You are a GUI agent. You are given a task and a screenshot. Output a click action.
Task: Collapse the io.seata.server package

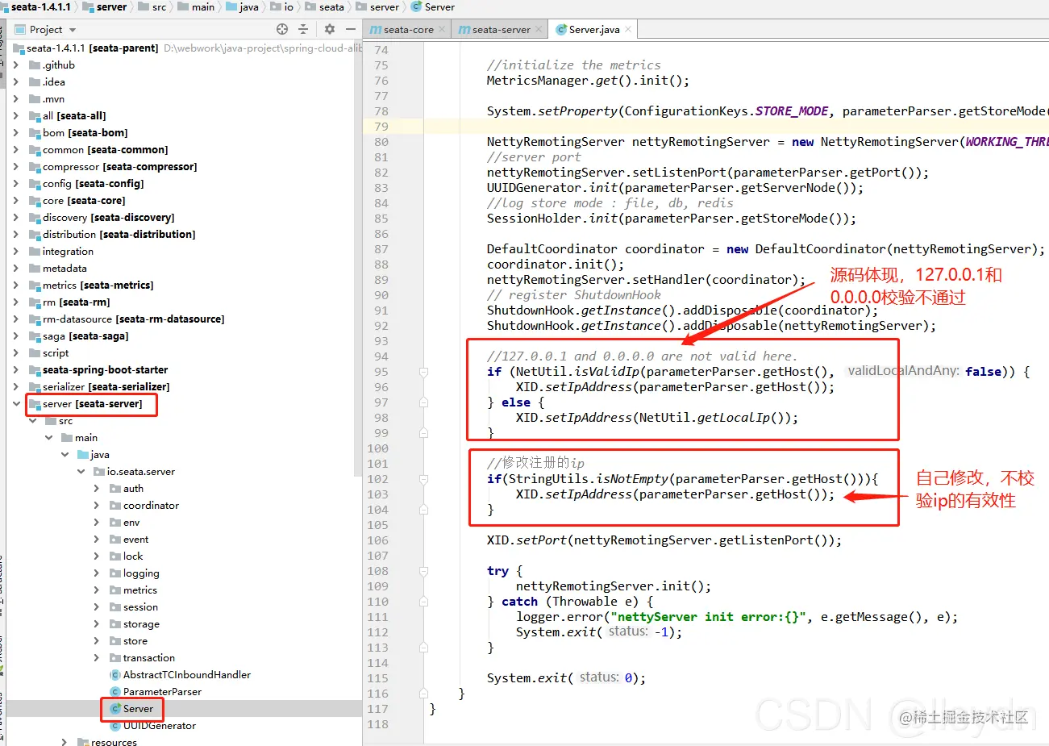pos(81,472)
